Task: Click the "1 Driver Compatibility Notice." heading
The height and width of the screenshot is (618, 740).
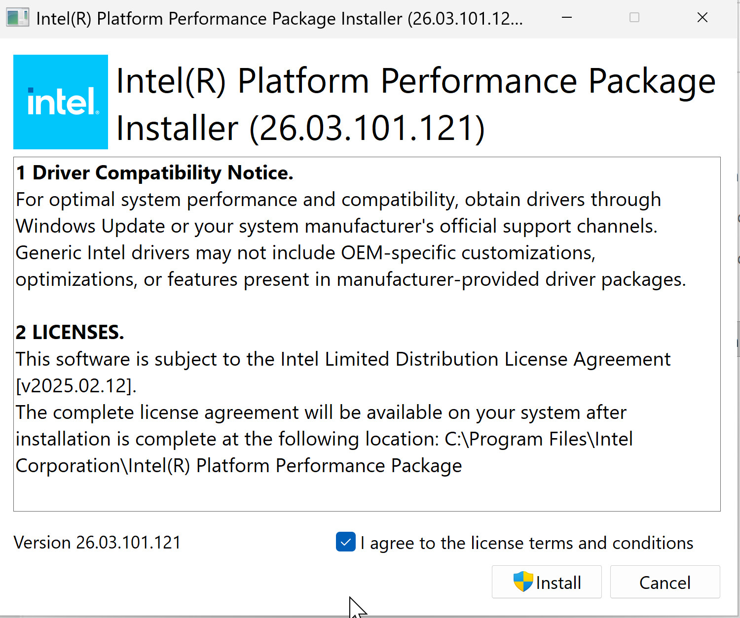Action: (x=154, y=173)
